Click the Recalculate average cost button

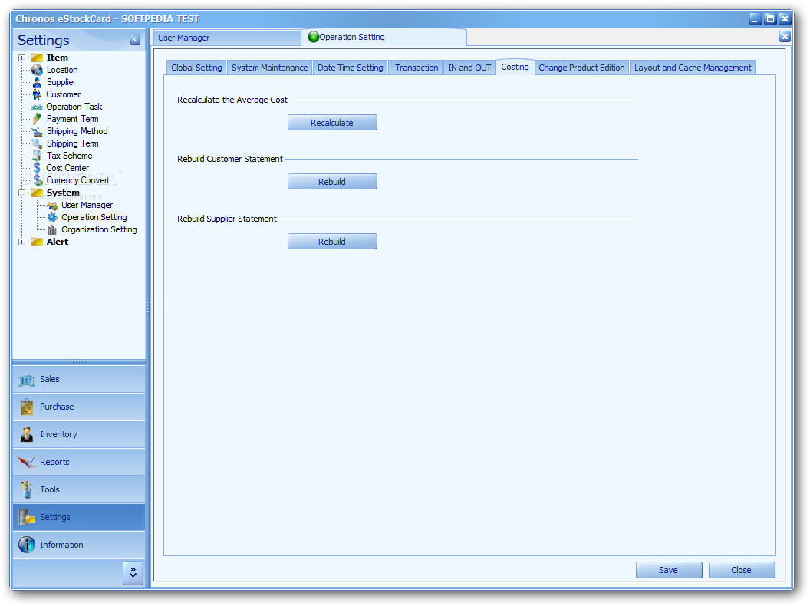pos(332,123)
